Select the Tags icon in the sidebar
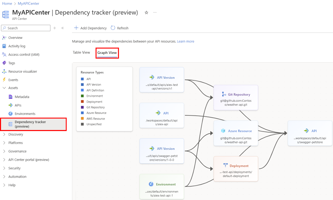The image size is (333, 200). (x=4, y=63)
